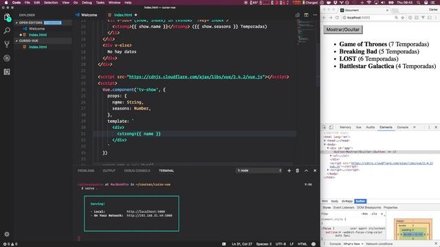Viewport: 440px width, 247px height.
Task: Switch to the Problems panel tab
Action: 86,171
